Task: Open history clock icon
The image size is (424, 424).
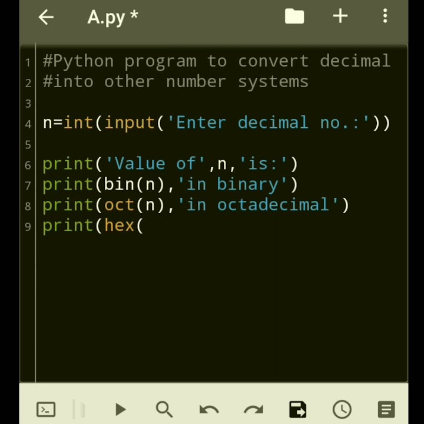Action: (342, 409)
